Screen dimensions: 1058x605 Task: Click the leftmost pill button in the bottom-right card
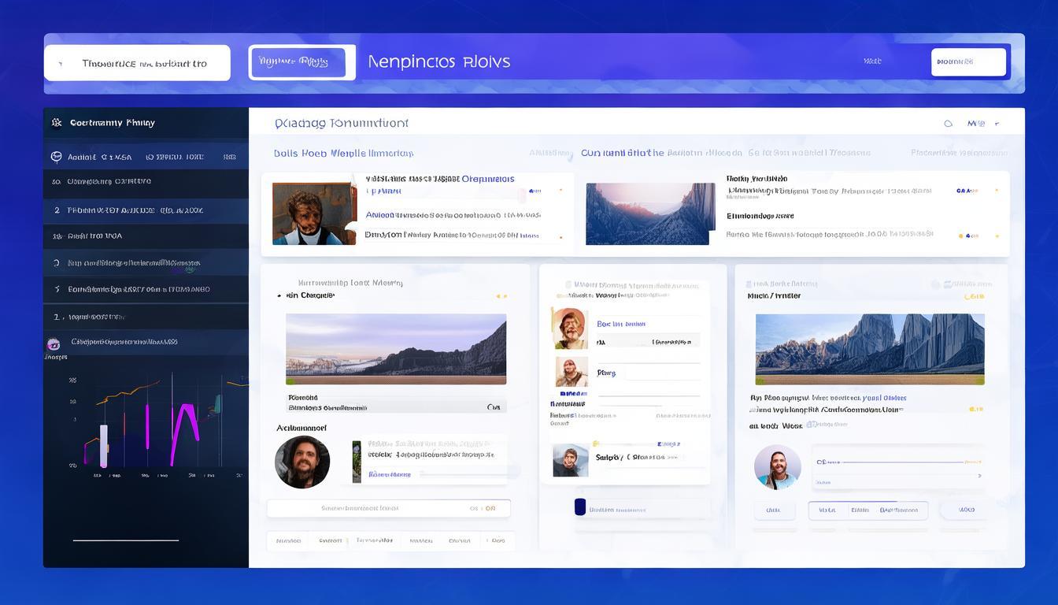(774, 510)
